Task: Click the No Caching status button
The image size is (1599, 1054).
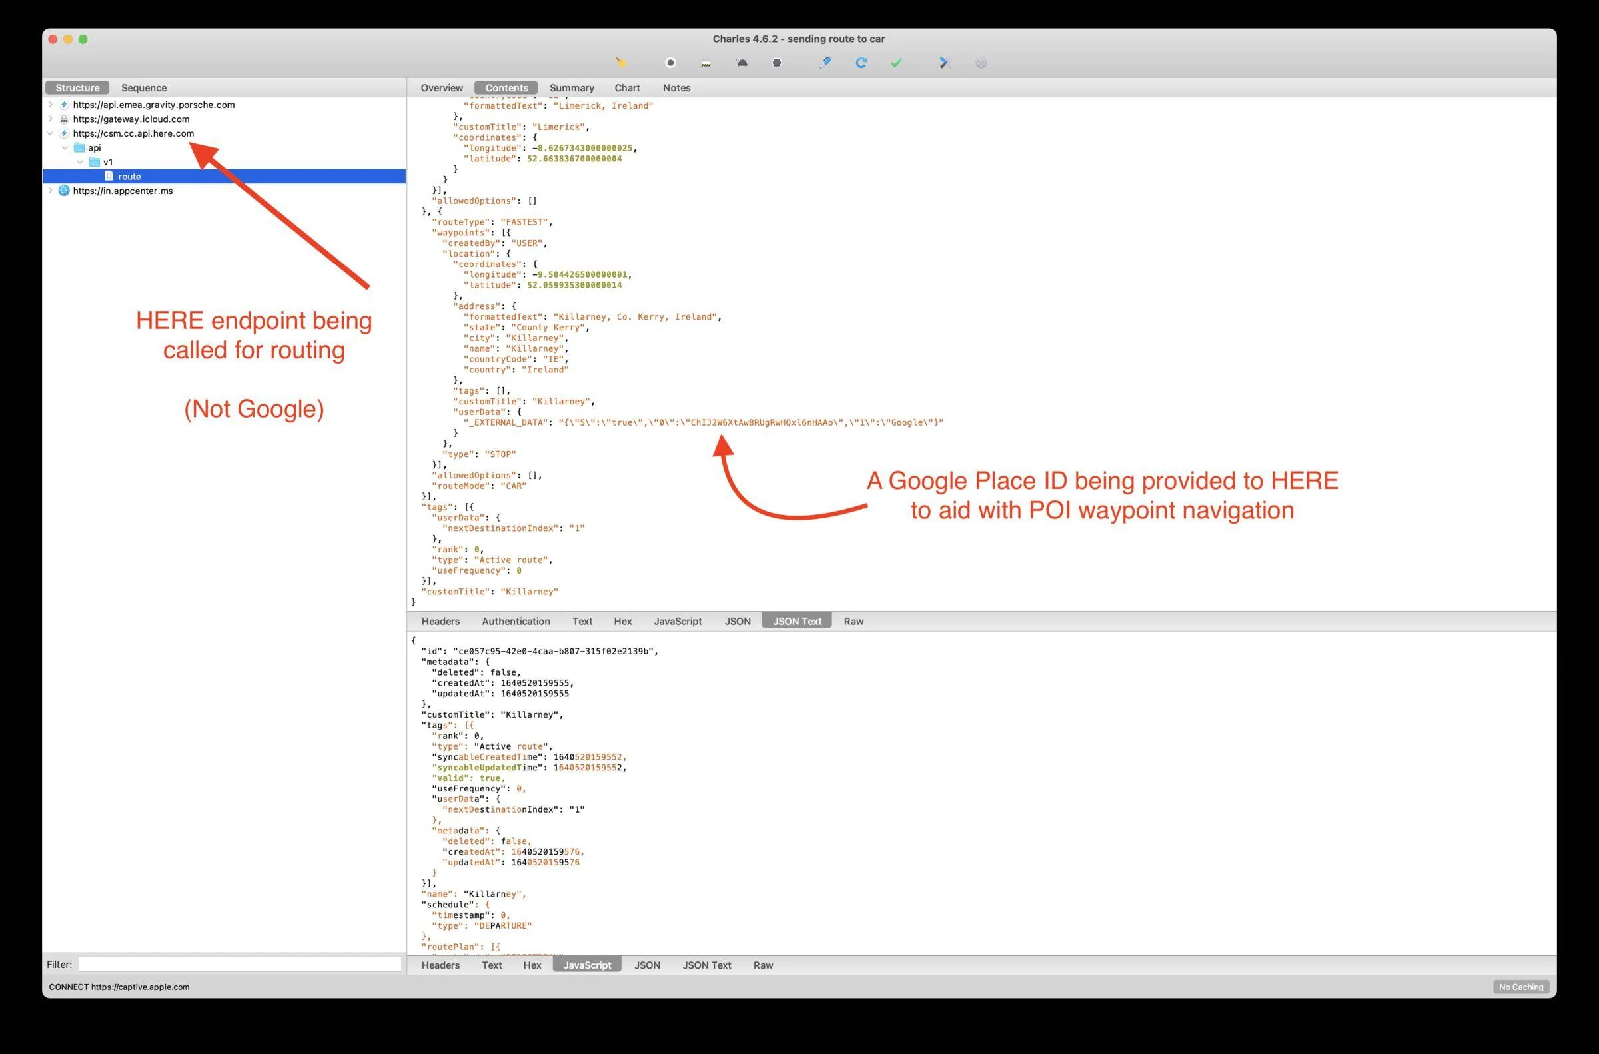Action: [1521, 987]
